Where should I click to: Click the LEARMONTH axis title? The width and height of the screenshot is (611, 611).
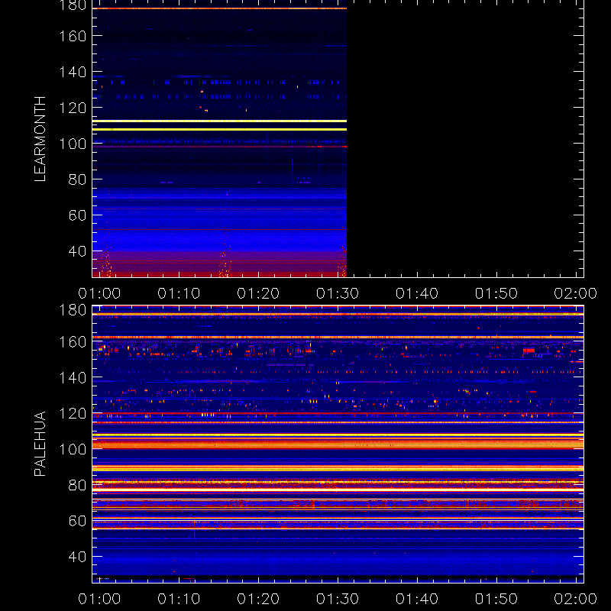pos(40,139)
